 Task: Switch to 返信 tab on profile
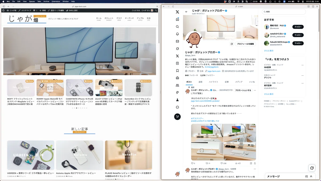tap(200, 82)
